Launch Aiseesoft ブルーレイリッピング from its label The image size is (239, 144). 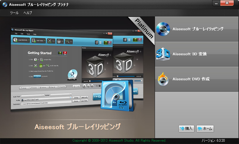click(198, 29)
